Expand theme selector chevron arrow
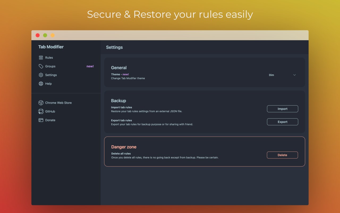 (x=294, y=75)
